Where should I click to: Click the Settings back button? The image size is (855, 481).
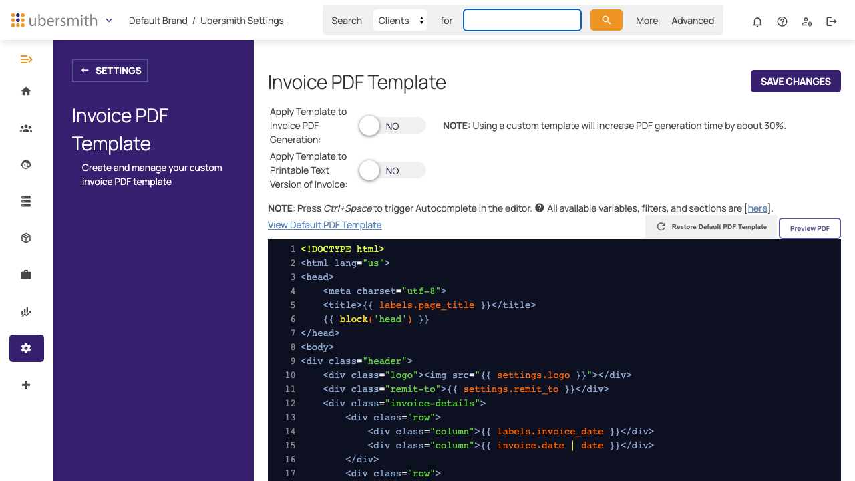pos(110,71)
